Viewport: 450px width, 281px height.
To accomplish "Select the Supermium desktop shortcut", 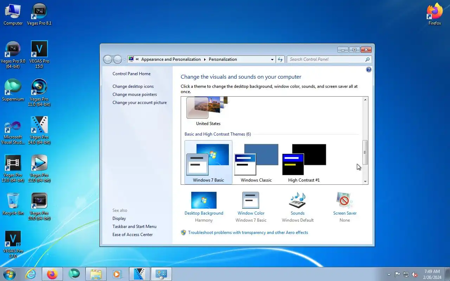I will 13,90.
